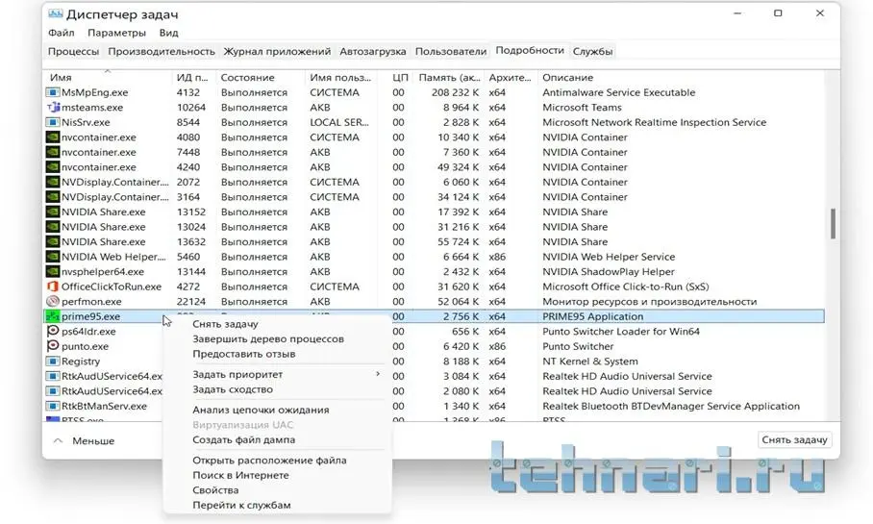
Task: Click the punto.exe icon
Action: [52, 346]
